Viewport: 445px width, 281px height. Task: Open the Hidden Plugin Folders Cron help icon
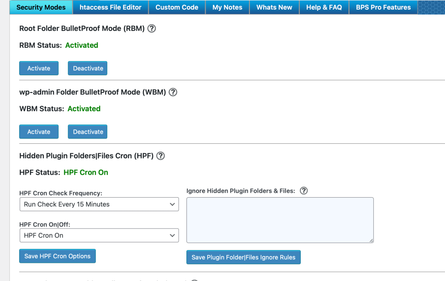pyautogui.click(x=160, y=155)
